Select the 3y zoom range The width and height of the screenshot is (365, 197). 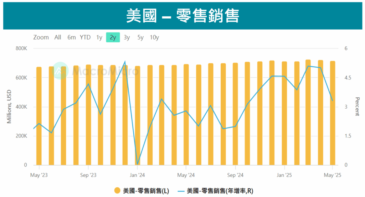point(127,37)
